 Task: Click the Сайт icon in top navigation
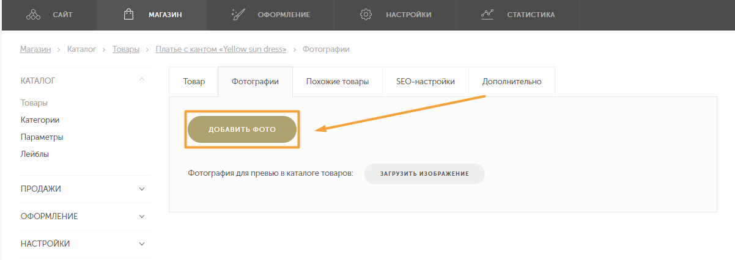33,15
